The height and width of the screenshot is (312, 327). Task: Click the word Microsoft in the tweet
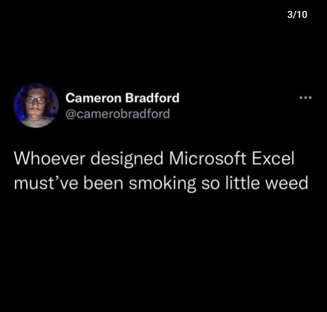coord(207,158)
